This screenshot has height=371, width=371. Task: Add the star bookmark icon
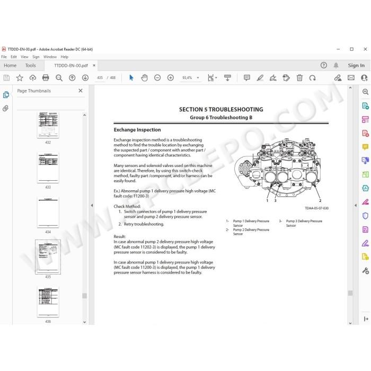[x=20, y=77]
